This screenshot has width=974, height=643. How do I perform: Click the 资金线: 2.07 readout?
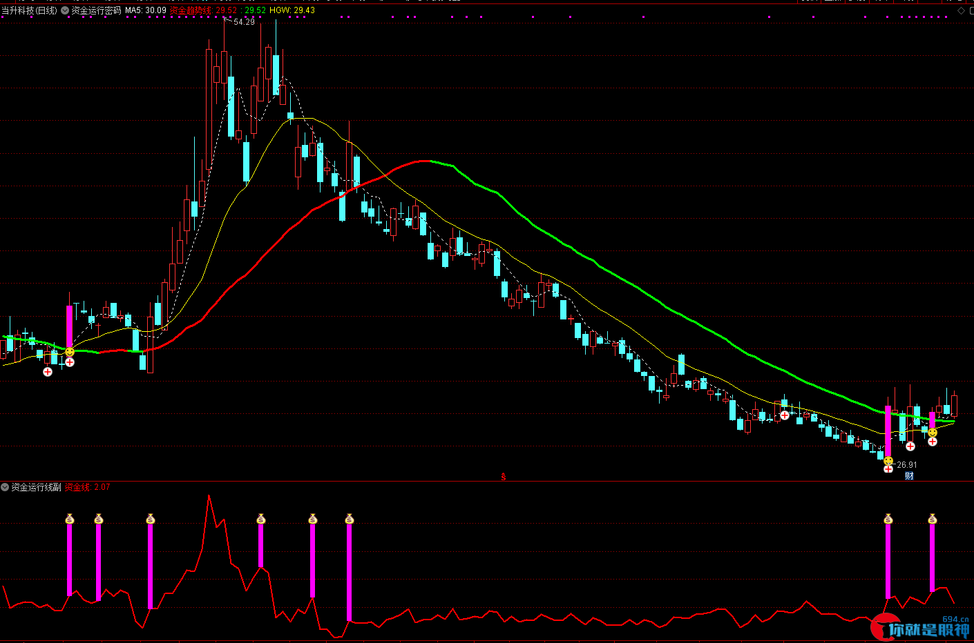(87, 487)
